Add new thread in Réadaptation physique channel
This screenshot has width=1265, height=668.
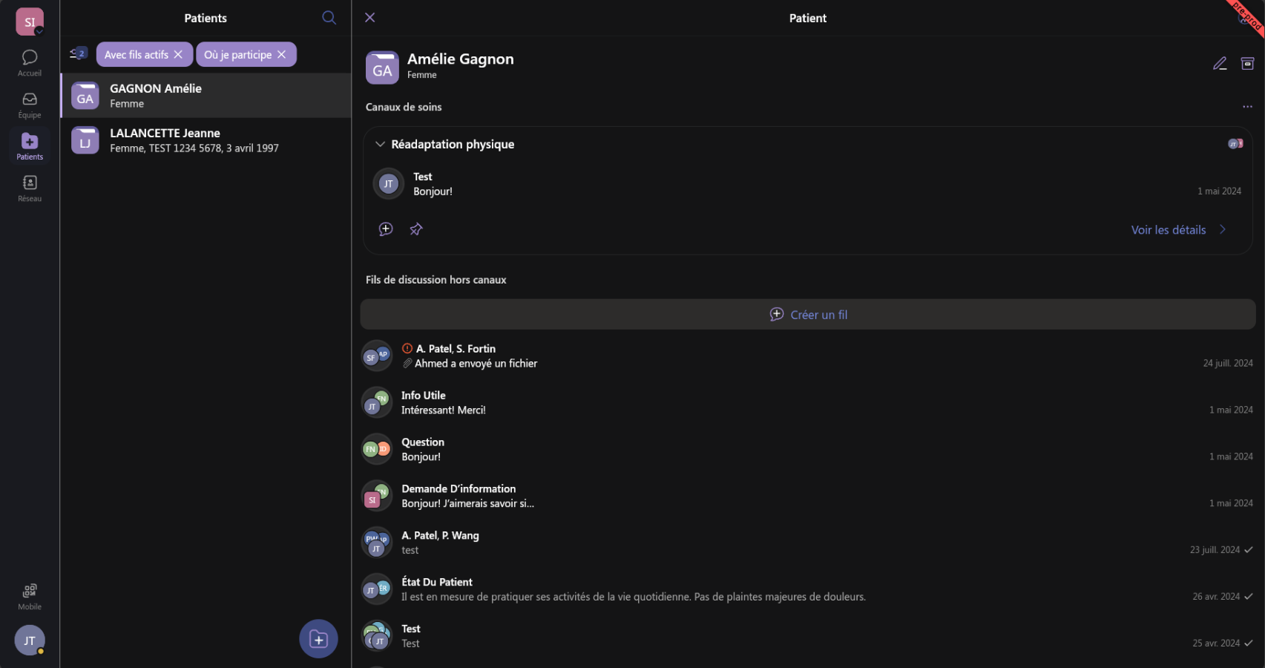pyautogui.click(x=386, y=229)
